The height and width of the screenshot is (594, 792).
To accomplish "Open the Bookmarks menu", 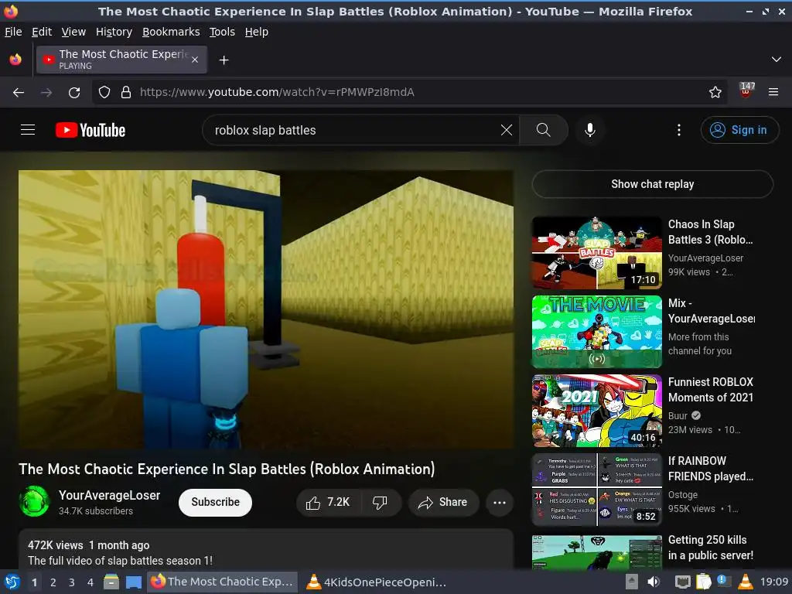I will [x=171, y=32].
